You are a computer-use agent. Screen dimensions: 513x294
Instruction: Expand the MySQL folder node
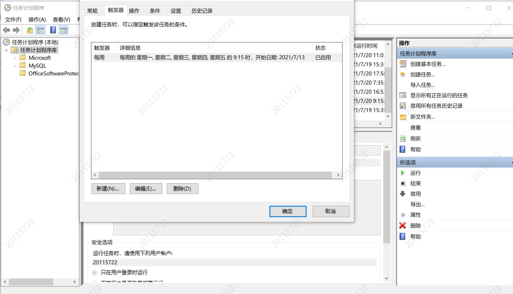pyautogui.click(x=14, y=65)
